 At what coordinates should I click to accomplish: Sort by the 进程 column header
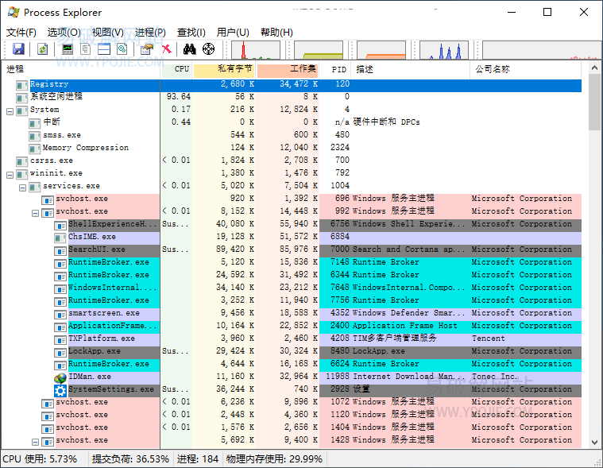[x=81, y=69]
